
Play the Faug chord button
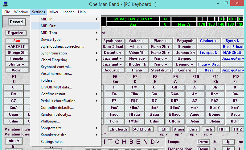click(114, 114)
